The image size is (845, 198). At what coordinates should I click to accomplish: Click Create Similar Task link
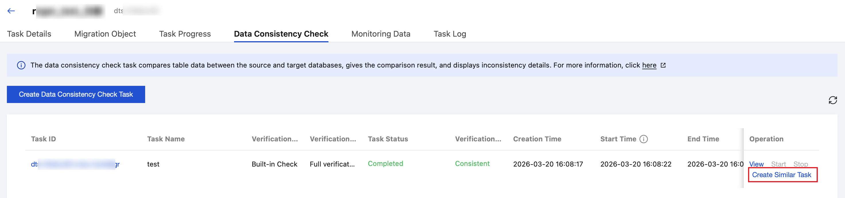pos(781,175)
